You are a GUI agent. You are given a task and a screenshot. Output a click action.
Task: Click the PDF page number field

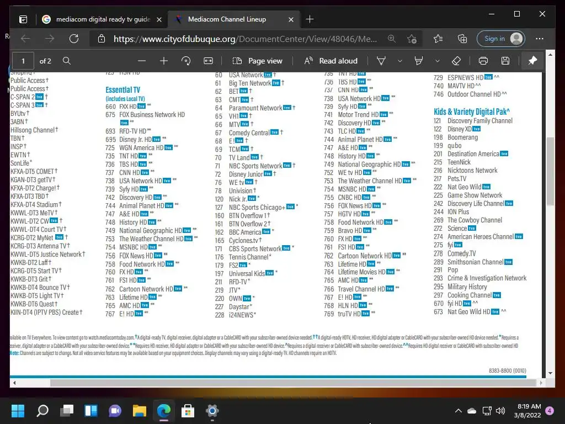pyautogui.click(x=23, y=61)
